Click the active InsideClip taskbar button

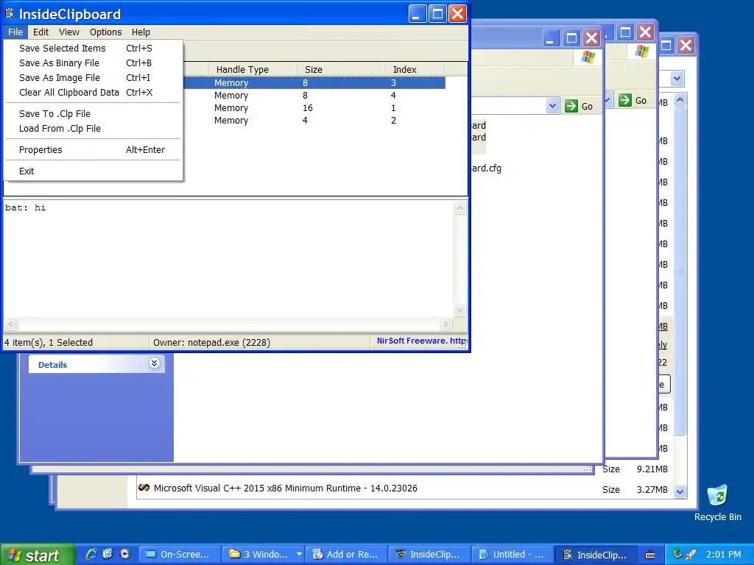pos(596,555)
